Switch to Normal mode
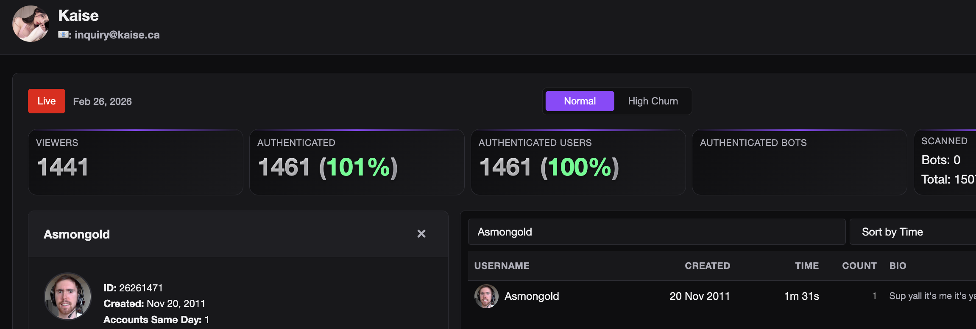Viewport: 976px width, 329px height. coord(580,101)
